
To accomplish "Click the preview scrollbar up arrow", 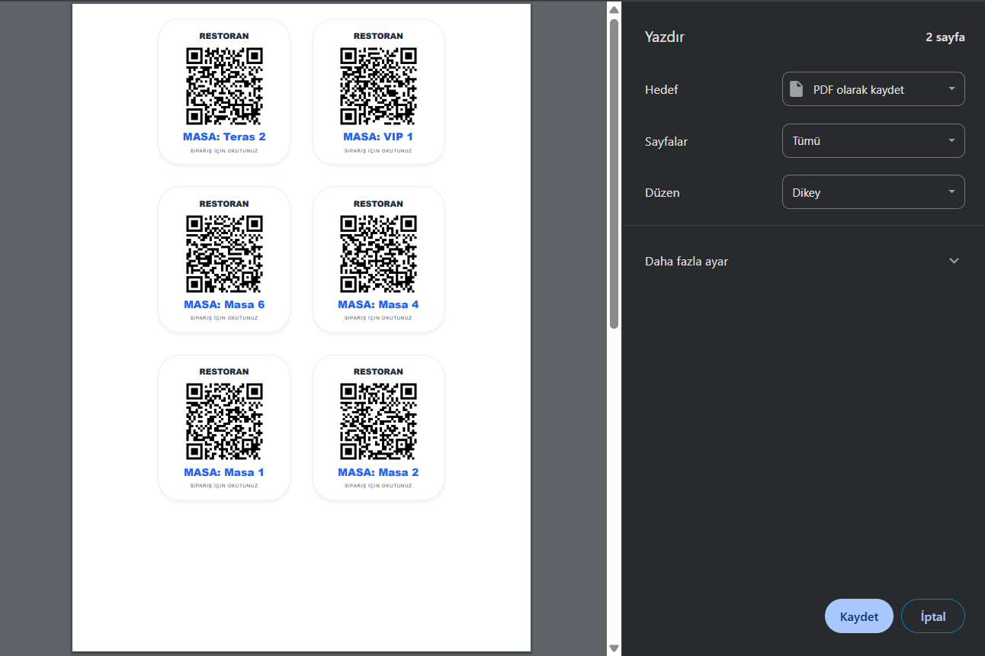I will pos(614,10).
